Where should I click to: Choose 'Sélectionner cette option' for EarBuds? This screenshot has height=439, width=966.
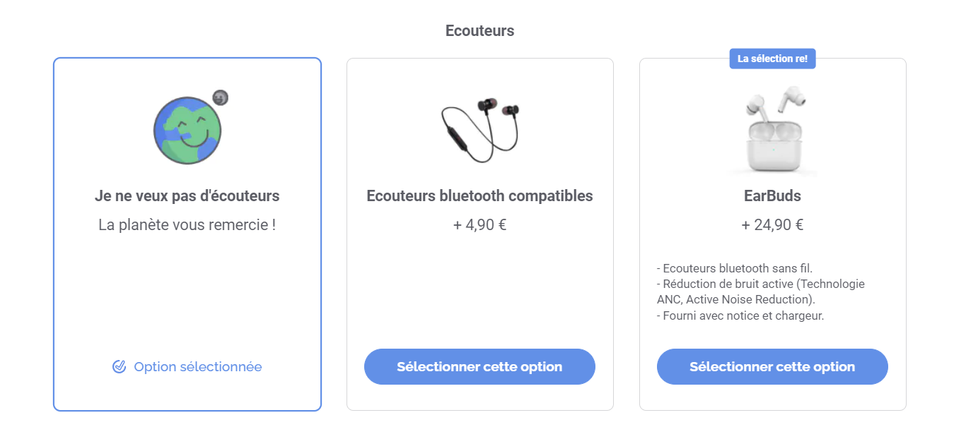[x=772, y=366]
